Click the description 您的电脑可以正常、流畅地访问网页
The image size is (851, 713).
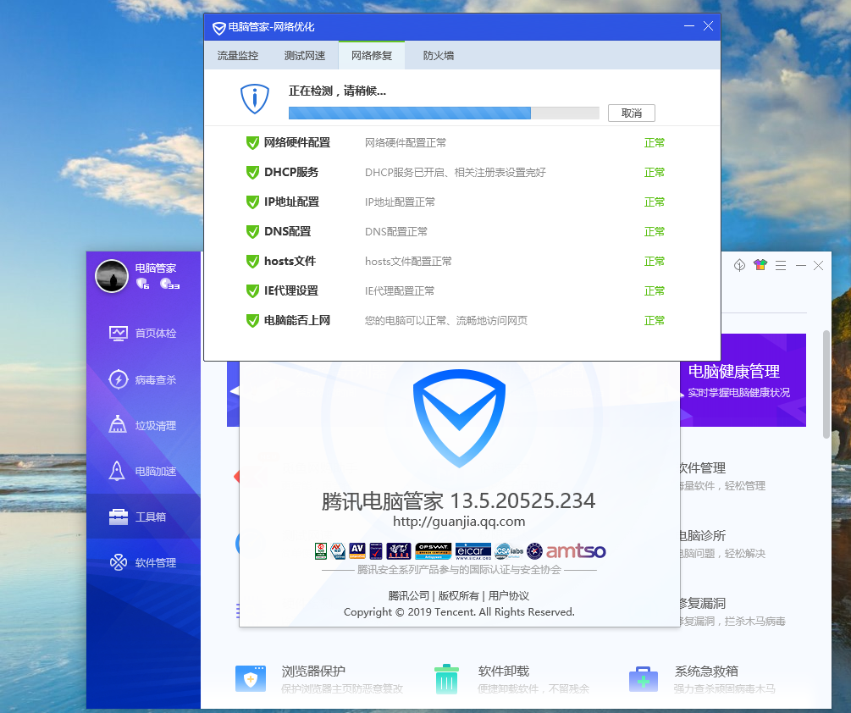tap(446, 321)
